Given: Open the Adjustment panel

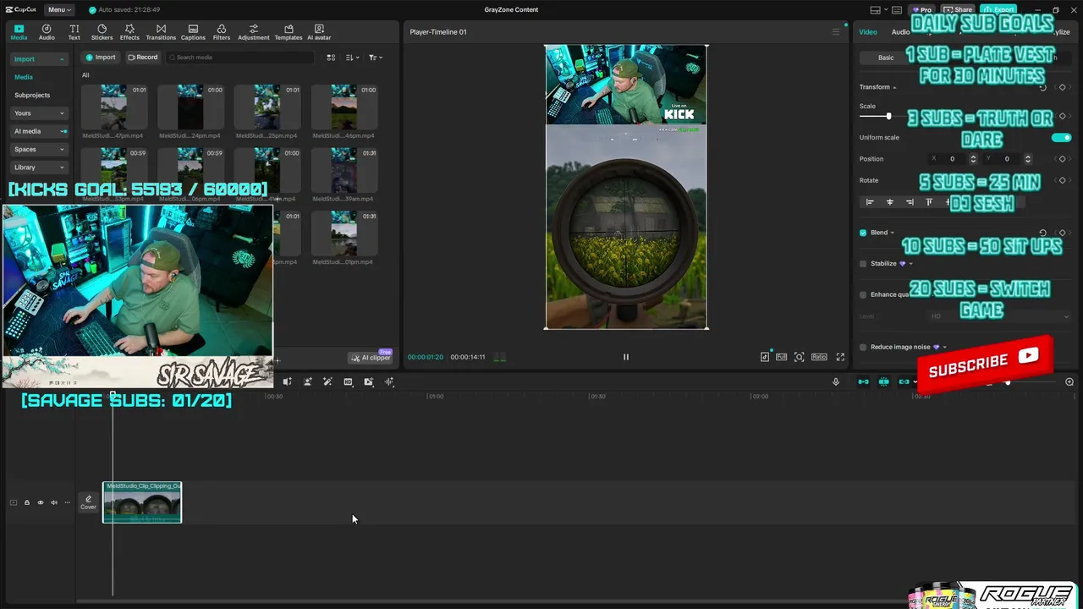Looking at the screenshot, I should 254,32.
